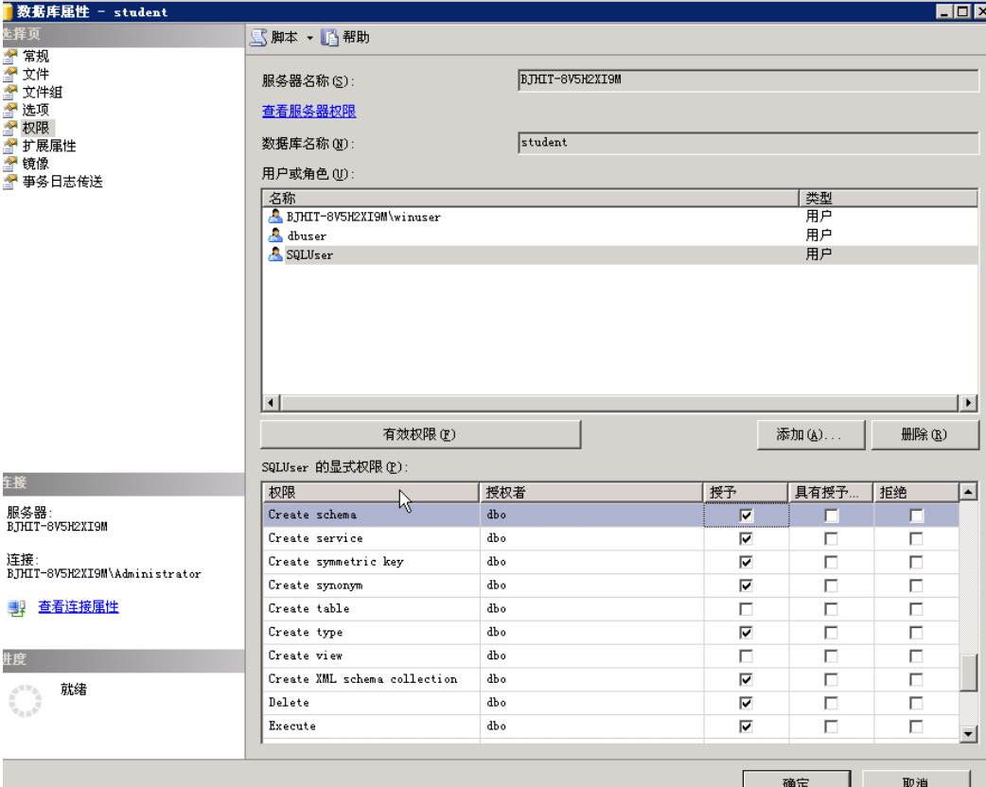
Task: Click the Script (脚本) toolbar icon
Action: 258,37
